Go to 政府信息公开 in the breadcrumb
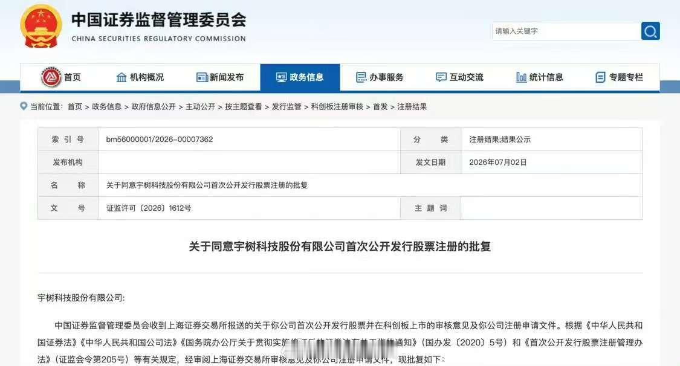The height and width of the screenshot is (366, 680). point(154,106)
